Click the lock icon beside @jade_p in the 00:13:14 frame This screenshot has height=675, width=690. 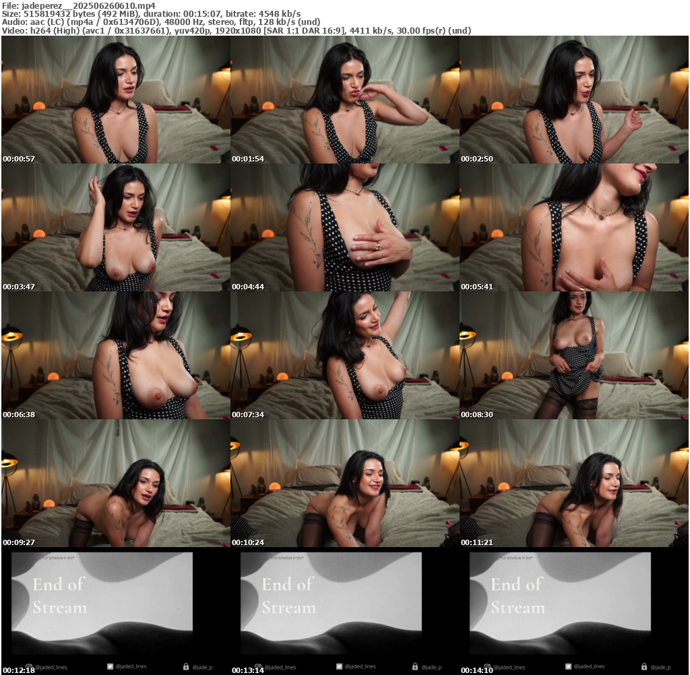tap(415, 667)
